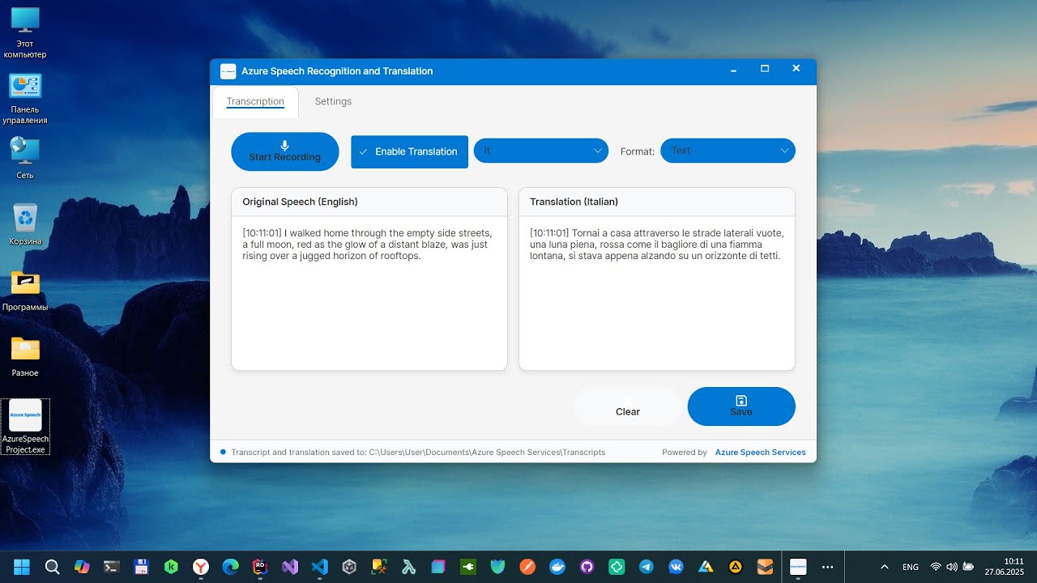The width and height of the screenshot is (1037, 583).
Task: Select the 'Сеть' desktop icon
Action: (25, 158)
